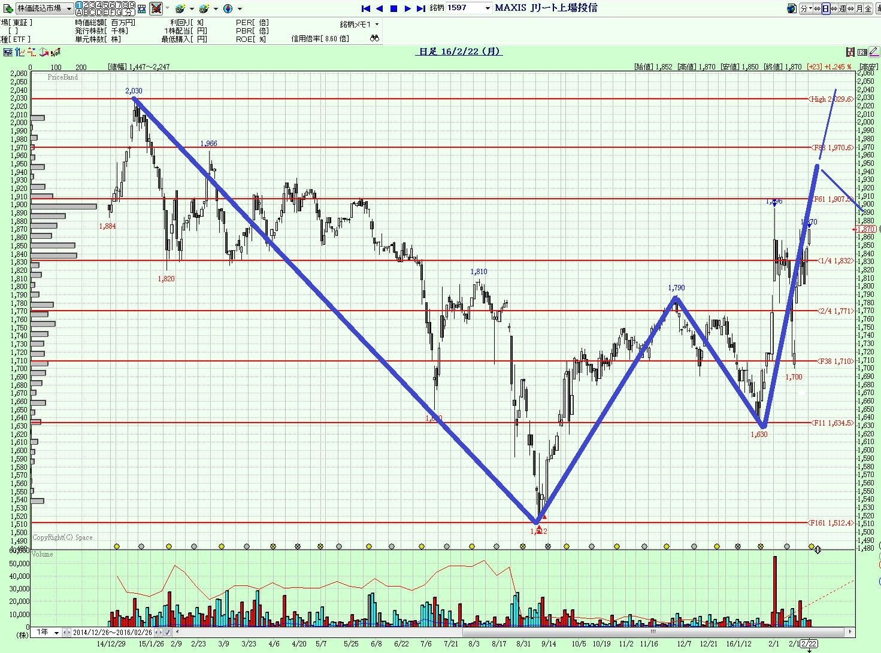Click the first green chart-tool icon
This screenshot has height=653, width=881.
coord(180,8)
